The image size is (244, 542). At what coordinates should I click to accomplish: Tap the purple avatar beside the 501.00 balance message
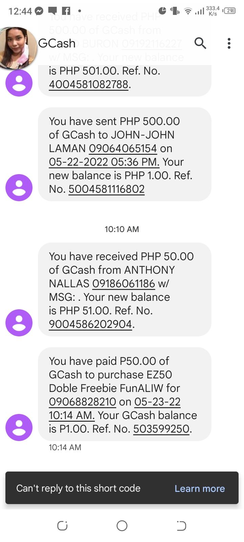19,83
